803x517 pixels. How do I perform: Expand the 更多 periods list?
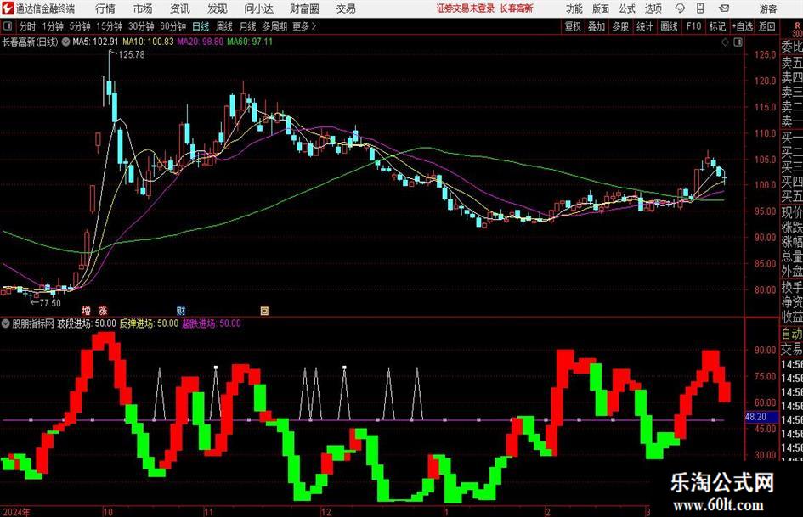[x=304, y=26]
